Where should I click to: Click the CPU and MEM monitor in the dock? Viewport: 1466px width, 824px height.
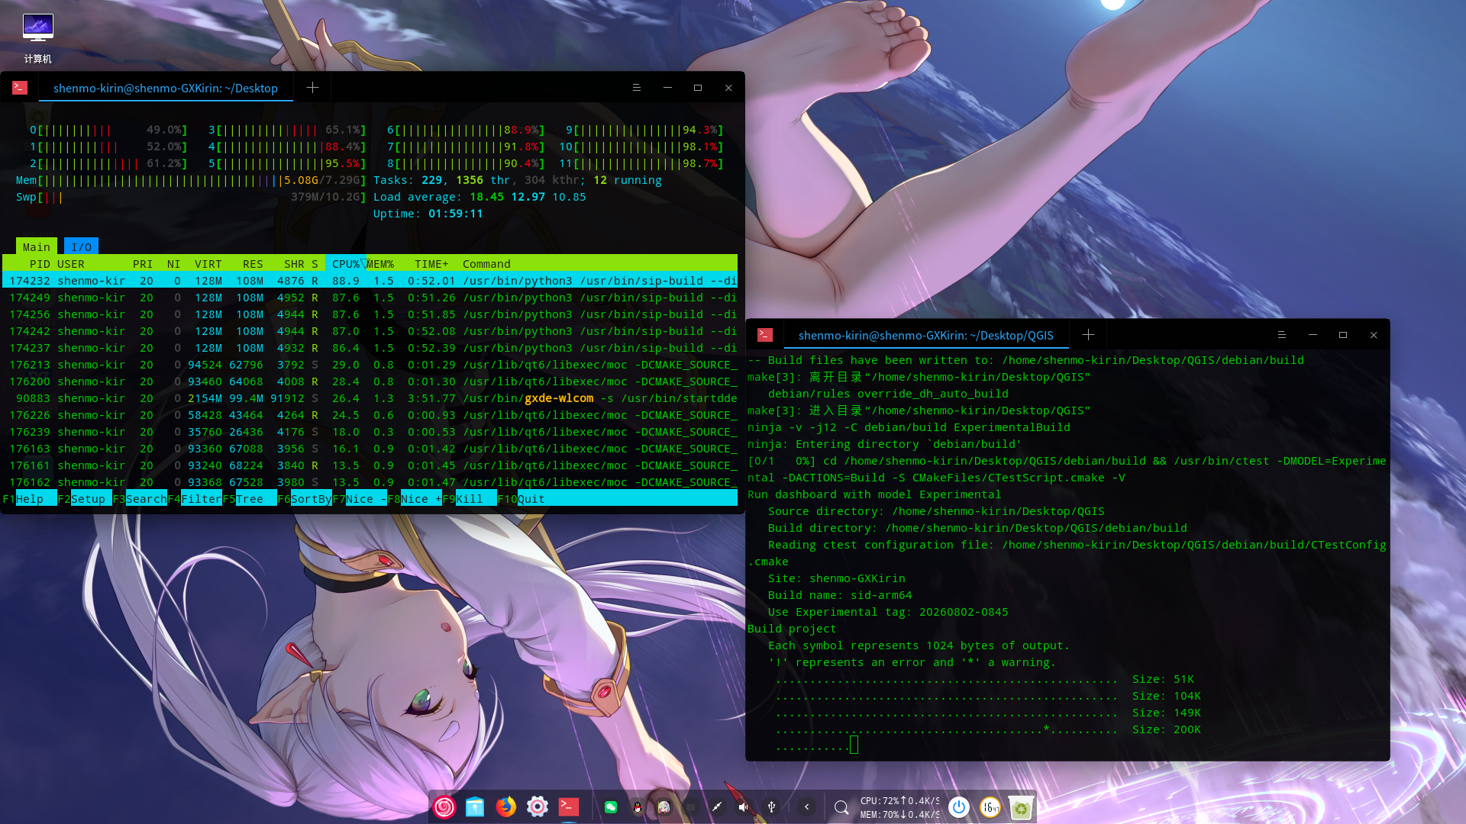point(899,807)
